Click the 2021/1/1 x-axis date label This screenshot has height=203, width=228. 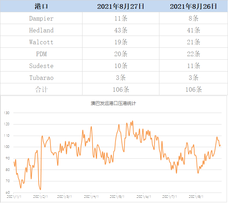[14, 197]
